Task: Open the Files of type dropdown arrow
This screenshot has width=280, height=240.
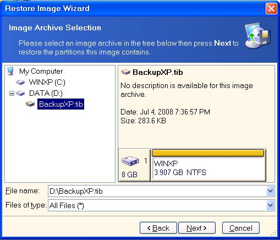Action: 270,205
